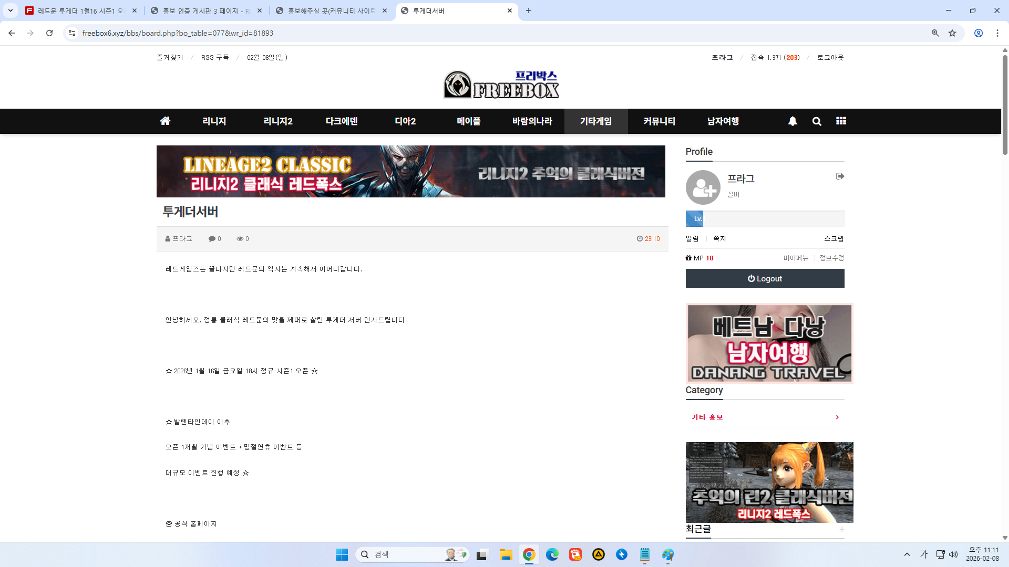Open the 리니지2 menu item
The width and height of the screenshot is (1009, 567).
click(277, 121)
